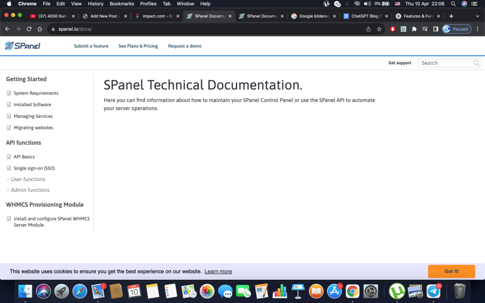This screenshot has width=485, height=303.
Task: Switch to the Add New Post tab
Action: coord(105,16)
